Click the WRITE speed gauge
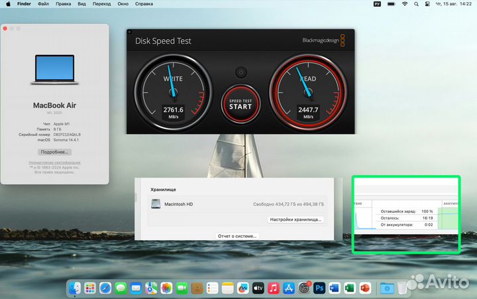The image size is (477, 299). tap(173, 93)
